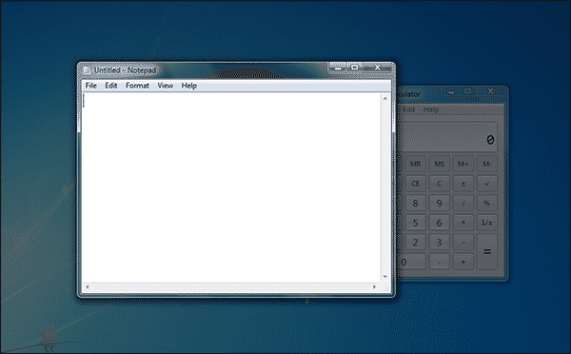Click the MR button on Calculator

[416, 164]
